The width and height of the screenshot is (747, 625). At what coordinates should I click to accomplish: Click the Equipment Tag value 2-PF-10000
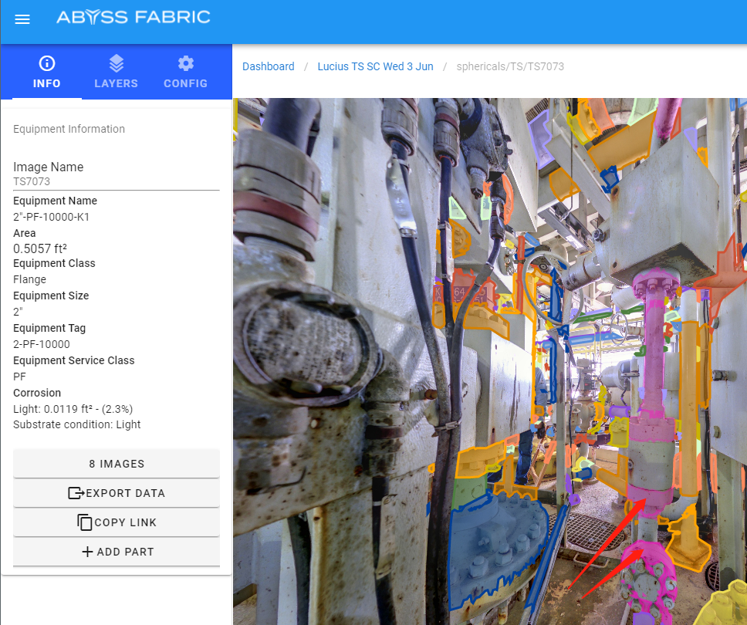[x=42, y=344]
